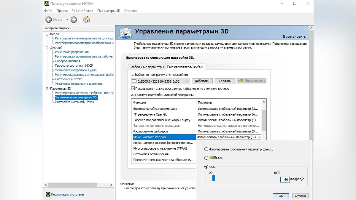The image size is (356, 200).
Task: Open the Home page icon
Action: (86, 20)
